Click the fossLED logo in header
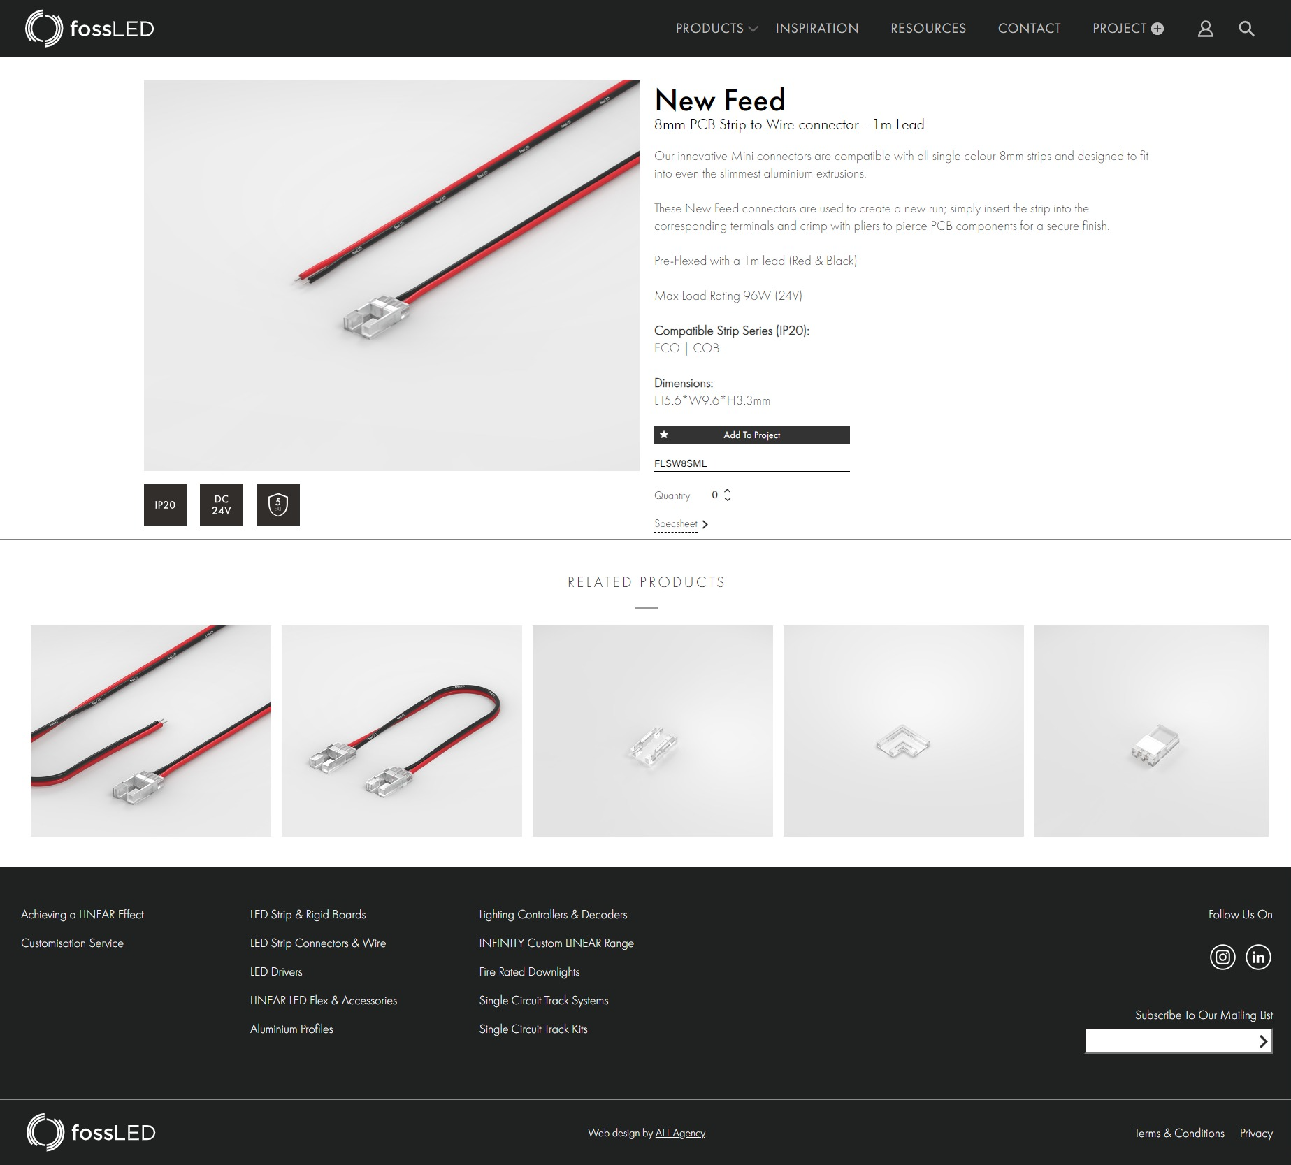1291x1165 pixels. pyautogui.click(x=89, y=29)
